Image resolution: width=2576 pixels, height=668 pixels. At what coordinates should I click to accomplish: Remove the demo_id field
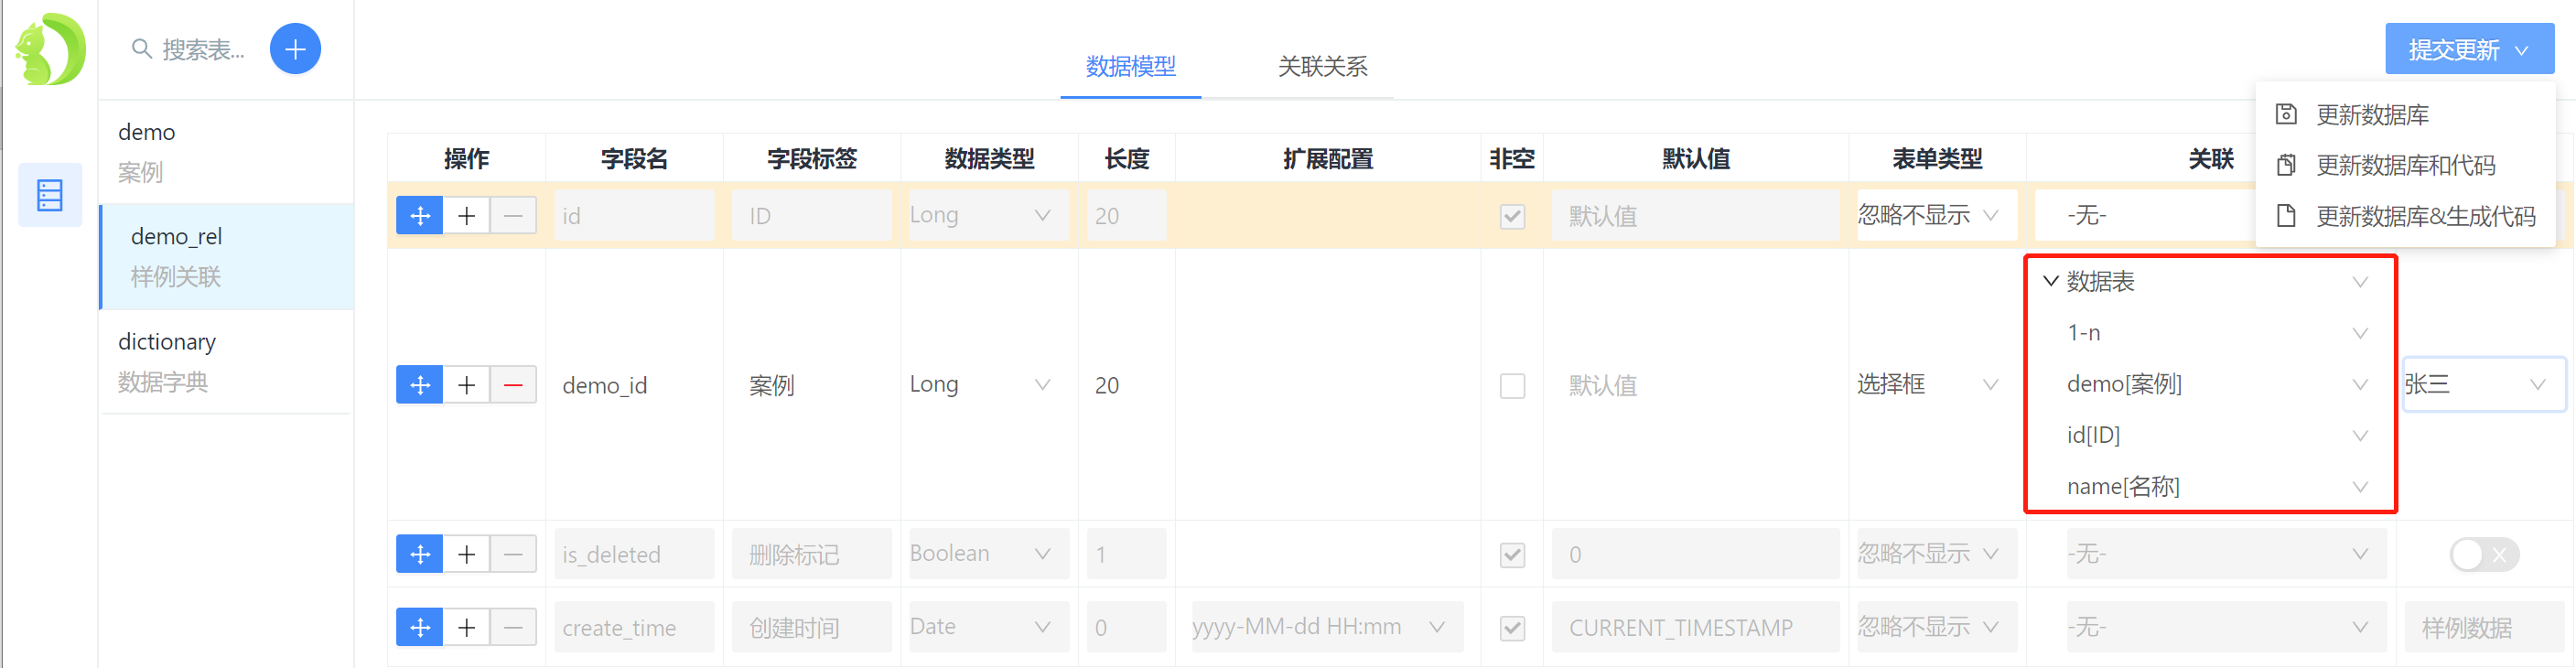tap(513, 385)
